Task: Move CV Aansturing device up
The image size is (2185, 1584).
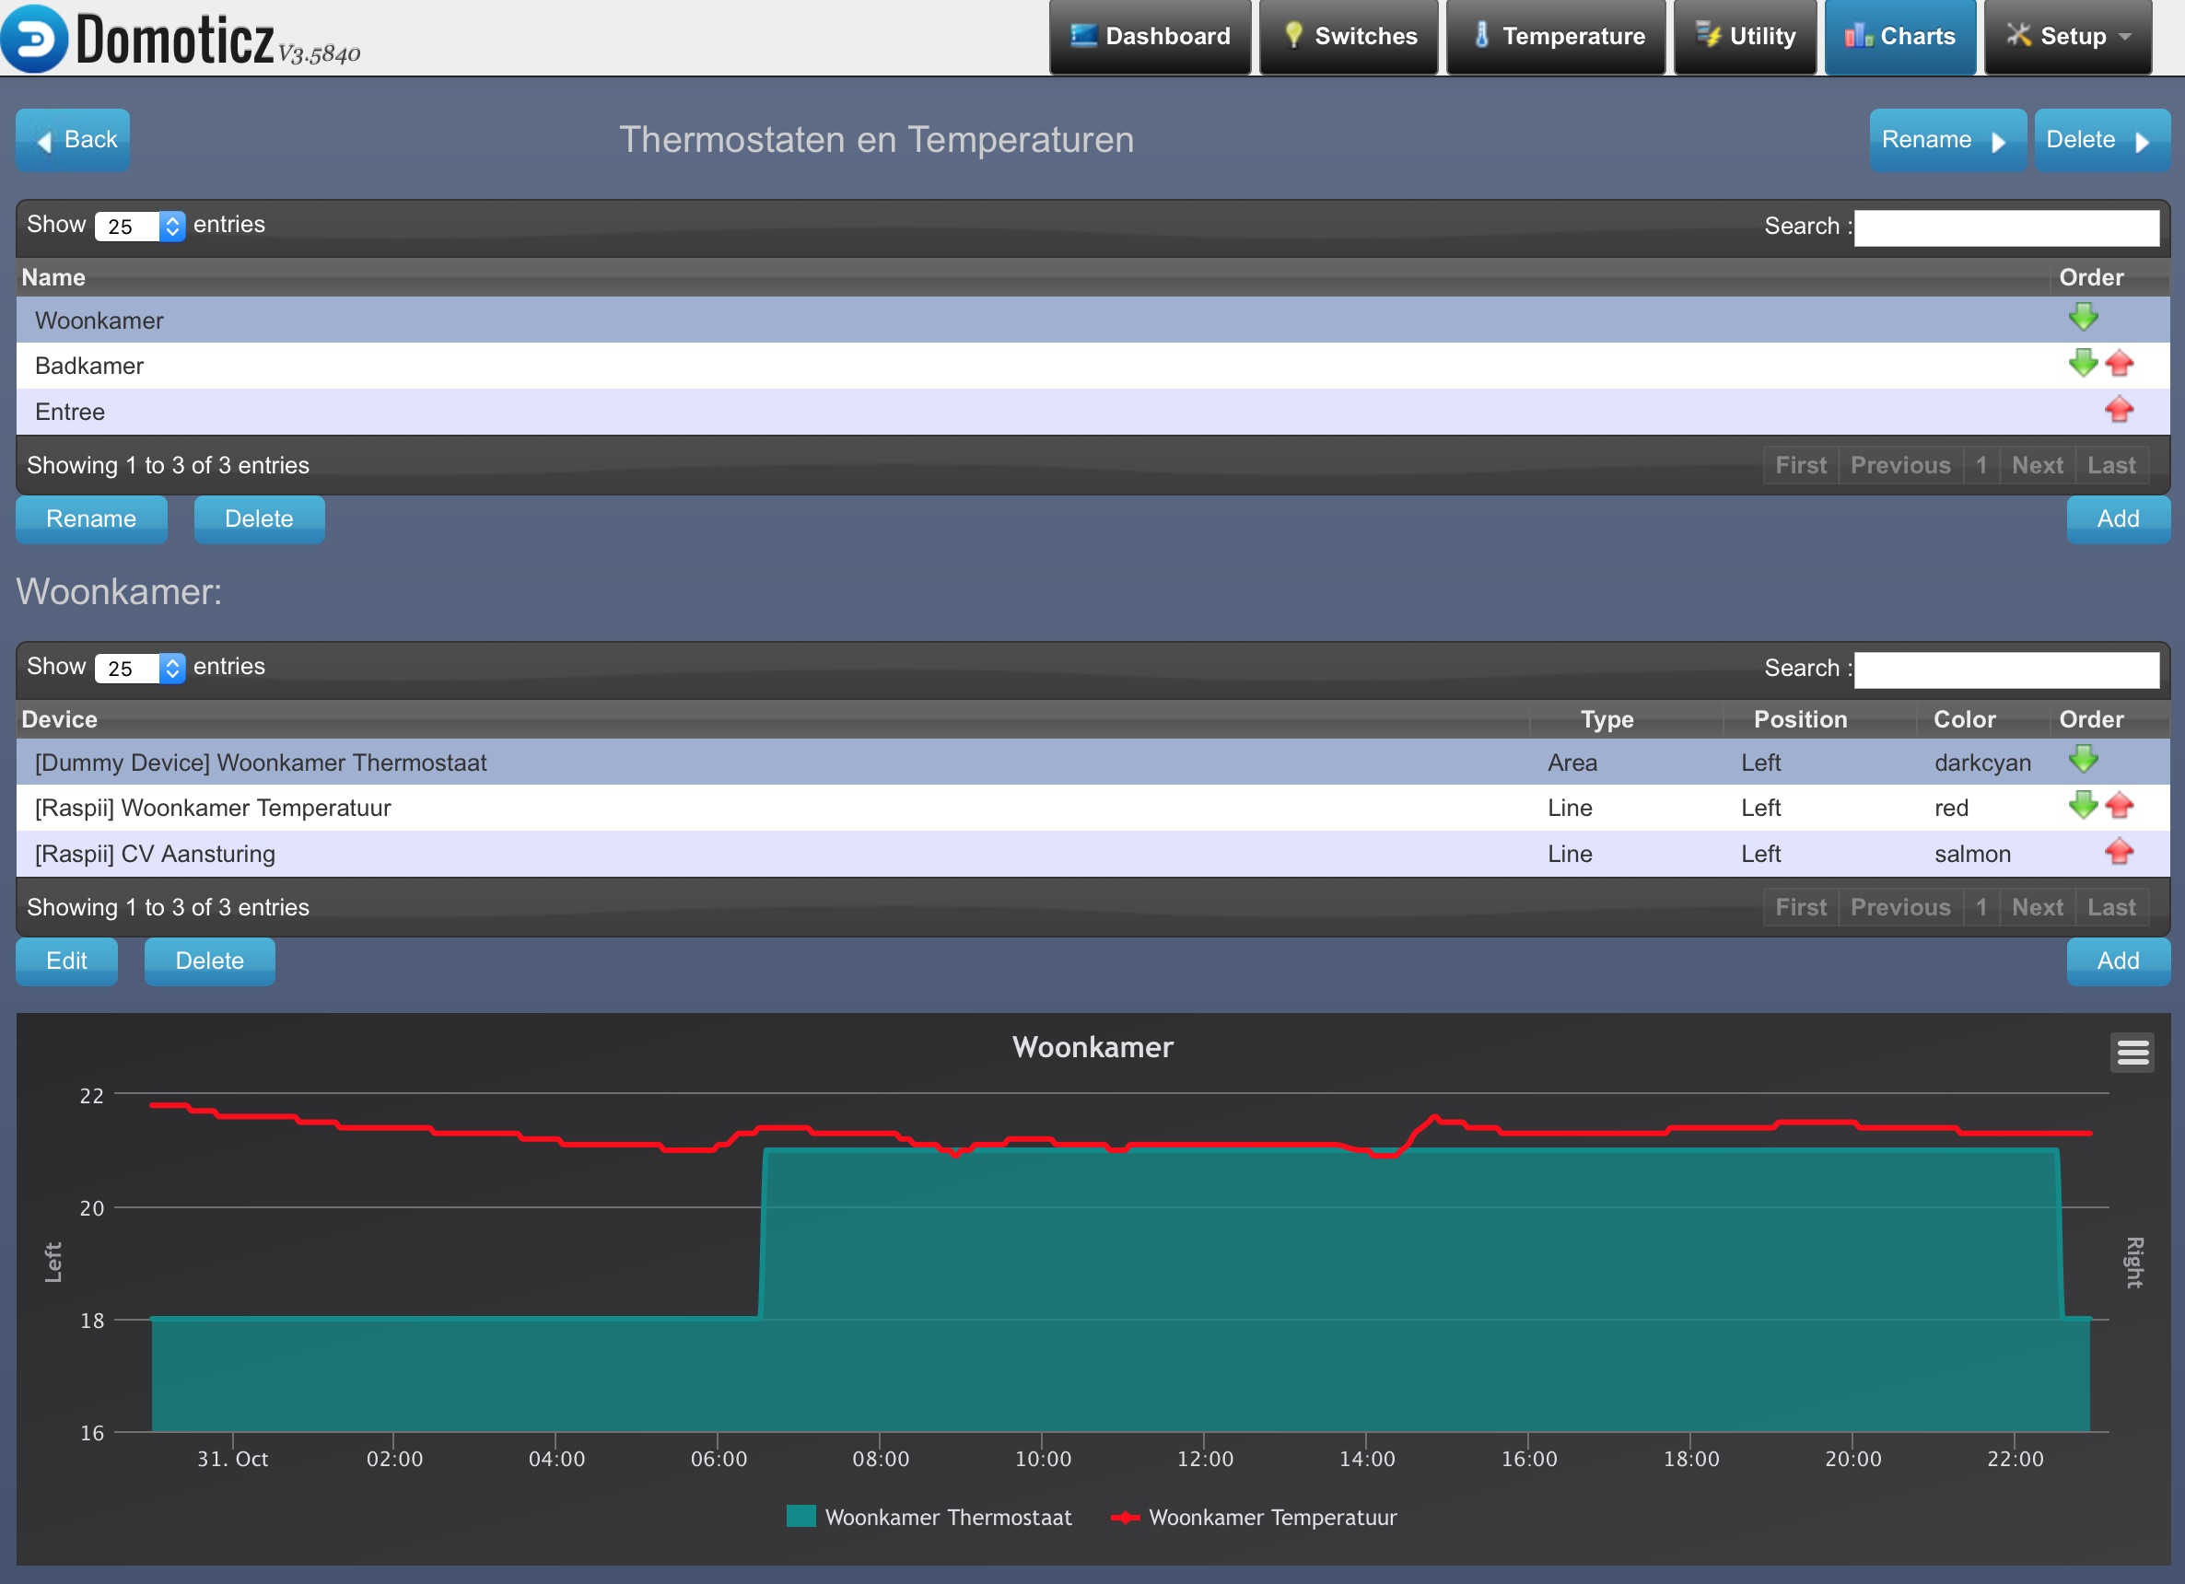Action: point(2120,851)
